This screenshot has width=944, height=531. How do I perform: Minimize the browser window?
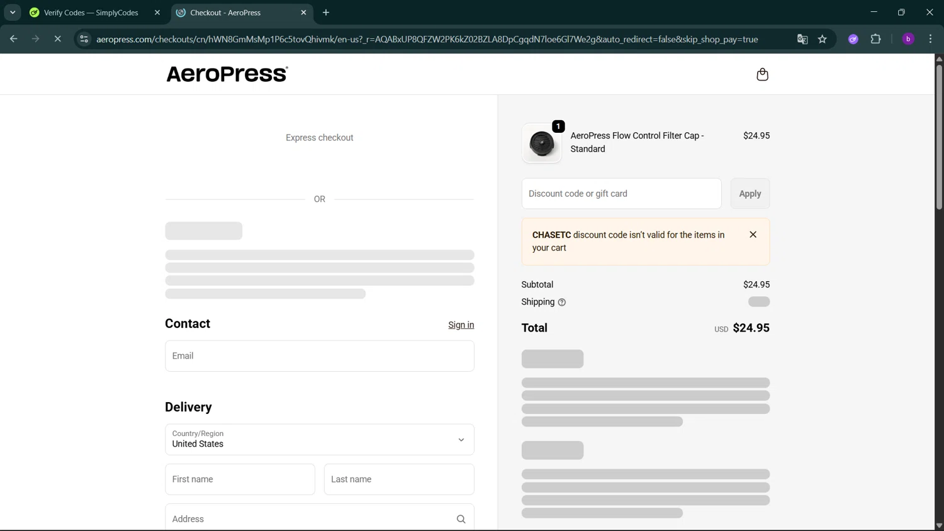pyautogui.click(x=874, y=12)
